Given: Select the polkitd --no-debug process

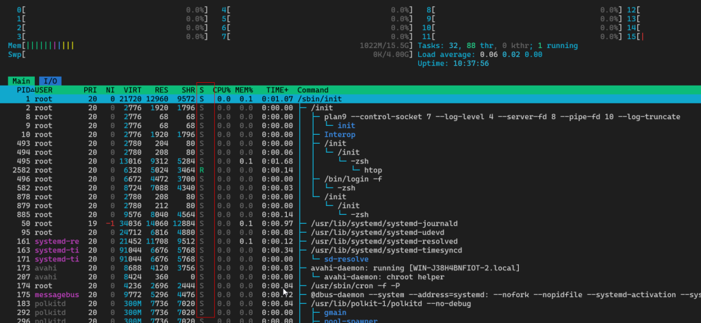Looking at the screenshot, I should pyautogui.click(x=391, y=304).
